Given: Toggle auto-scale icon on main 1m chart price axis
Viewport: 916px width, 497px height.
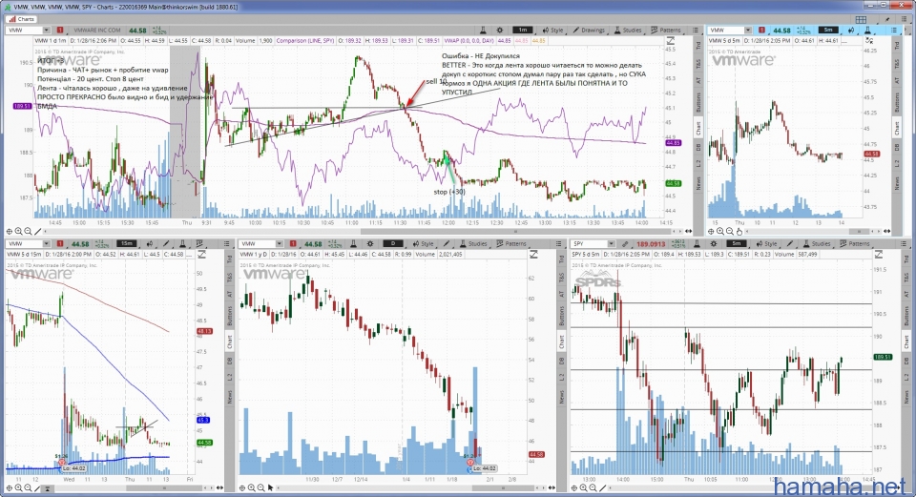Looking at the screenshot, I should (671, 41).
